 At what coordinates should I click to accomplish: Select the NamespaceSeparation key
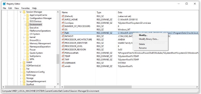pos(40,47)
